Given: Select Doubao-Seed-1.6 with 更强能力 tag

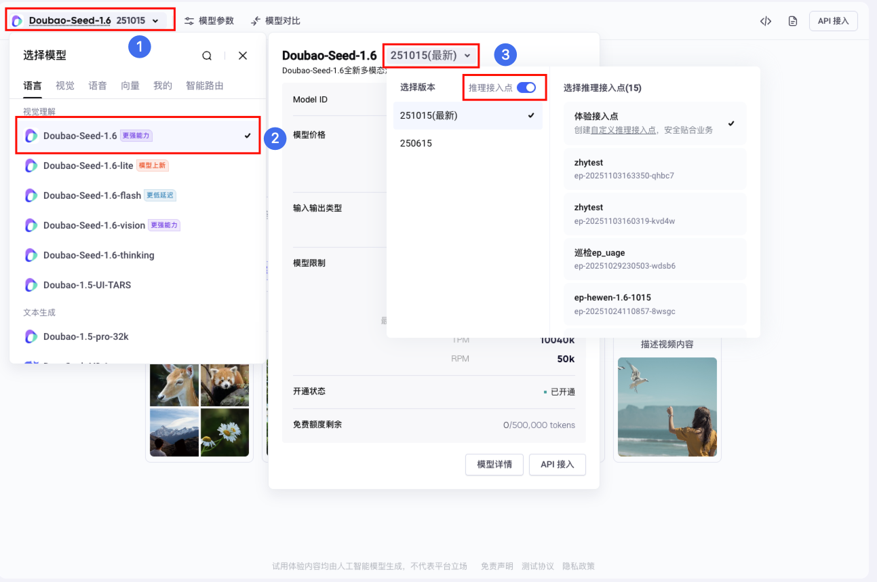Looking at the screenshot, I should (x=138, y=136).
